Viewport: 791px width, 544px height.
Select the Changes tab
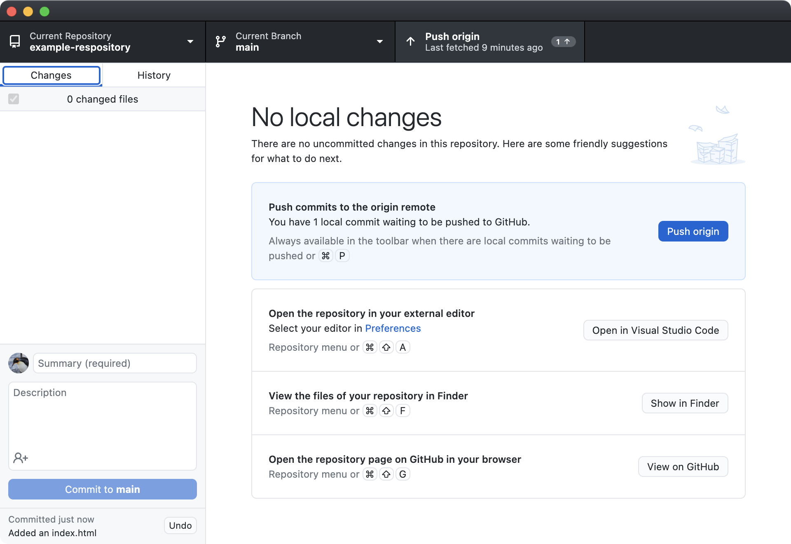click(51, 75)
